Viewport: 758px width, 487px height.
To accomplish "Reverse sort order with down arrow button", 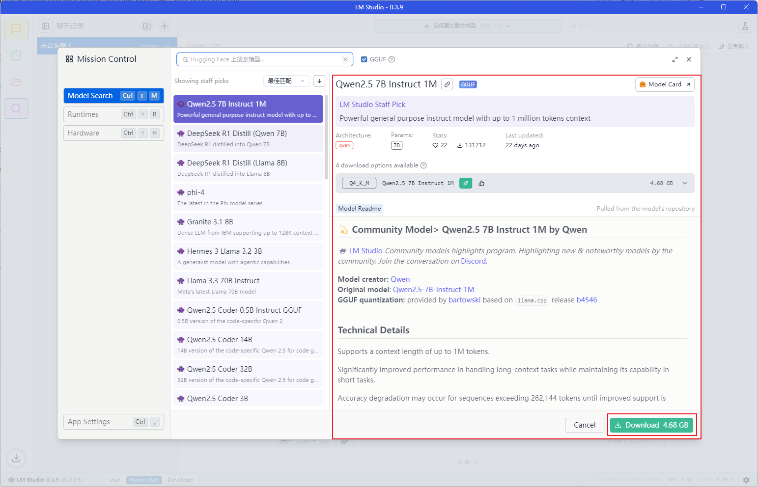I will click(319, 81).
